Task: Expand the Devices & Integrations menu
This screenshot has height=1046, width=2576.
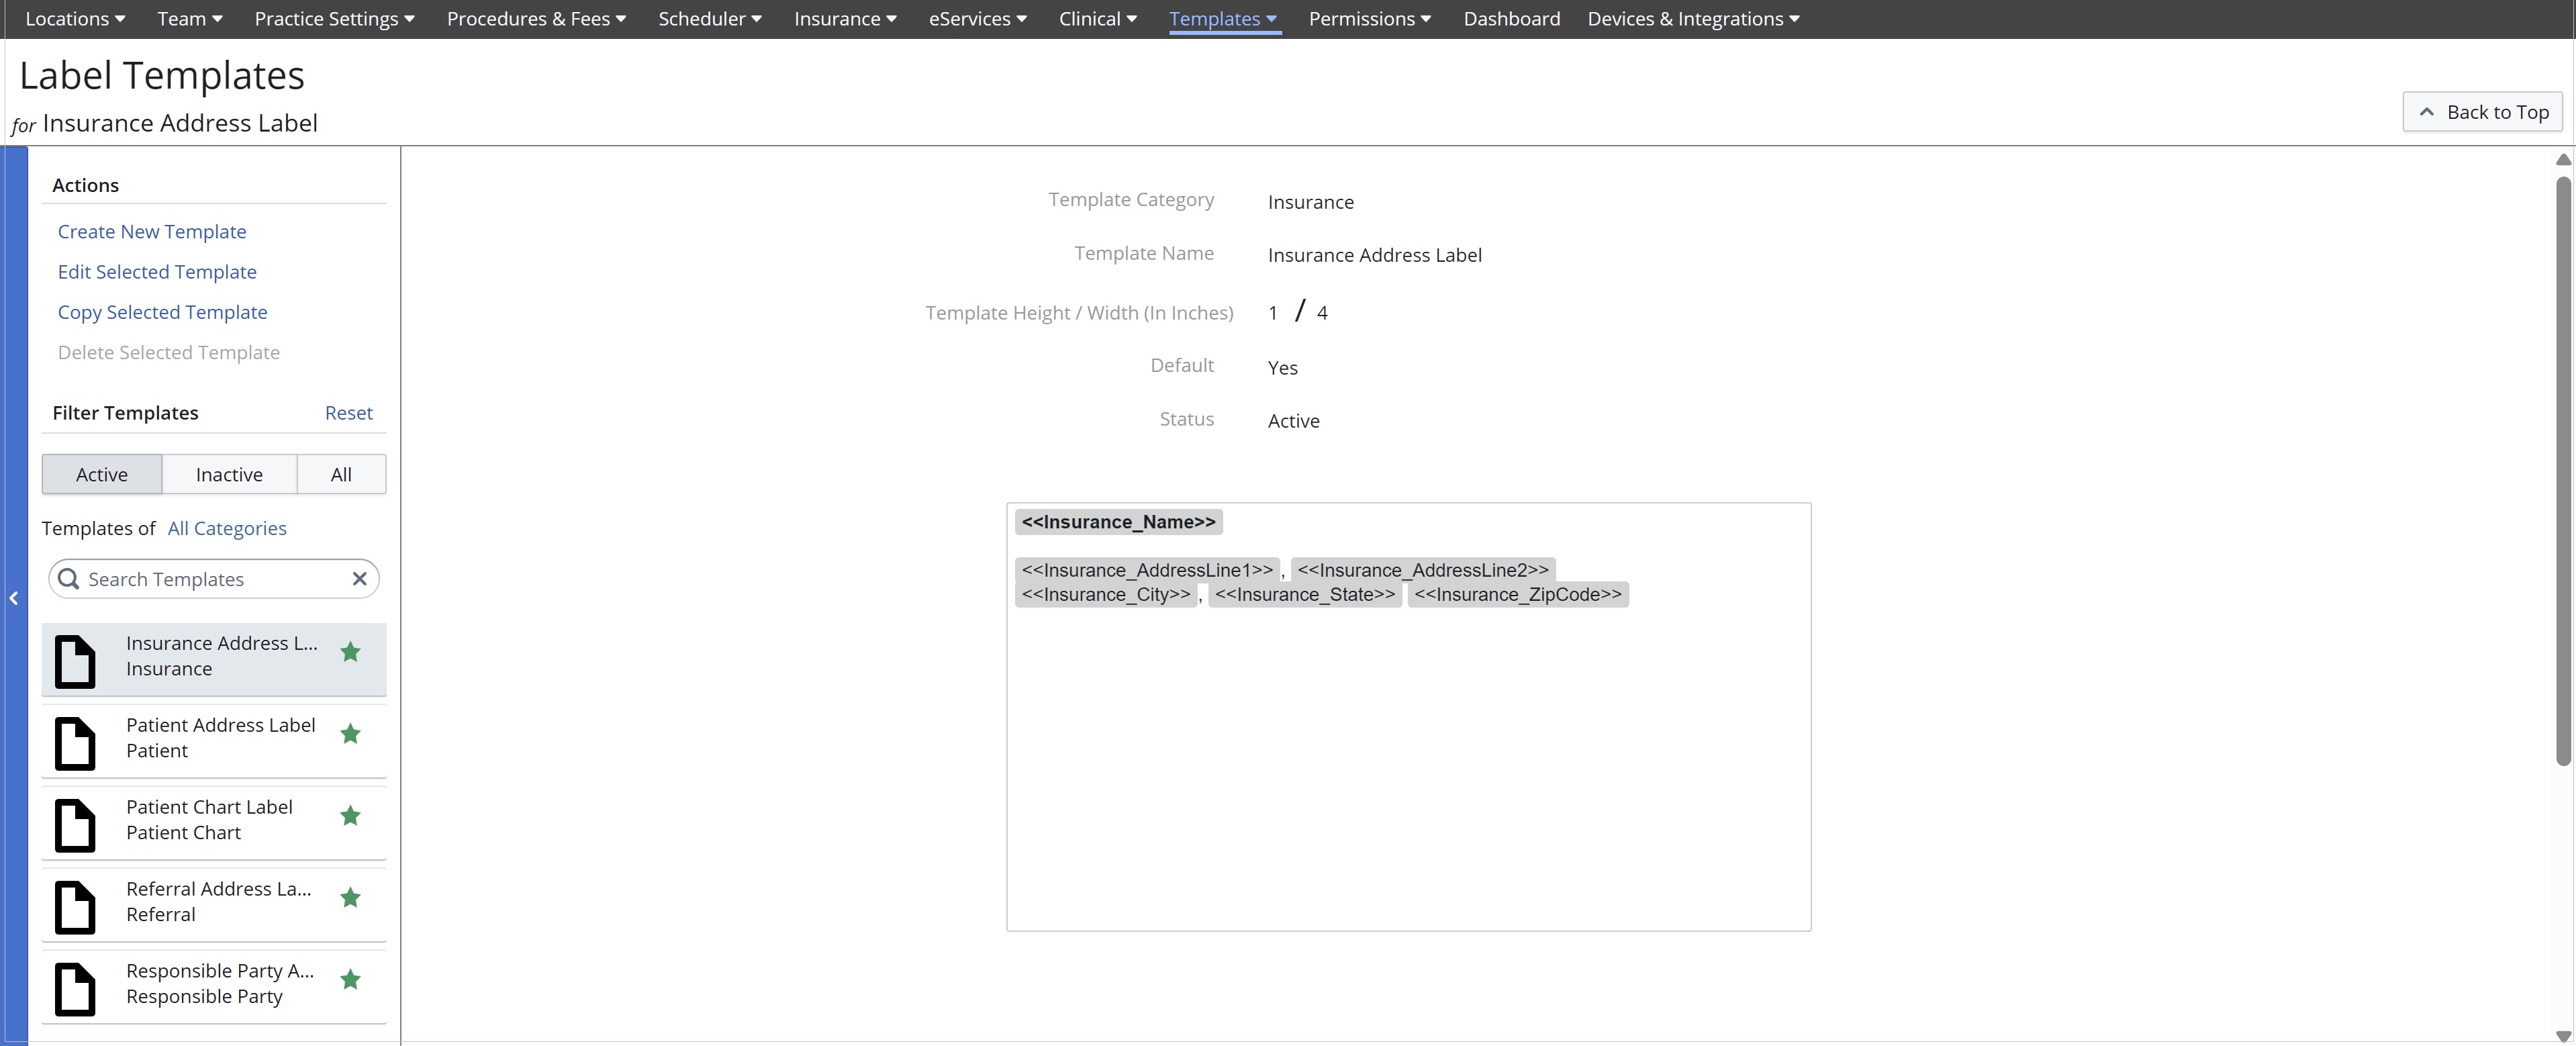Action: [x=1693, y=19]
